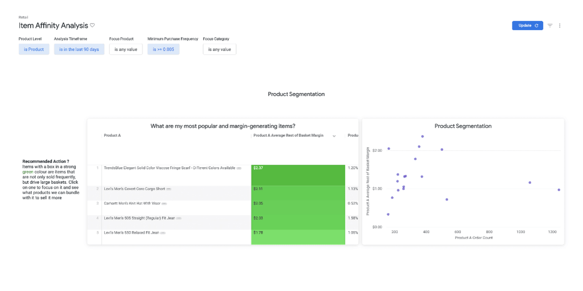Click the Product A column header
583x291 pixels.
pos(112,135)
